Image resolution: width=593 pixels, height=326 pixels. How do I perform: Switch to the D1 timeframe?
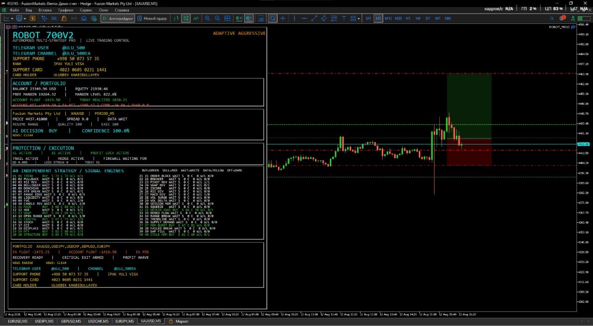(428, 19)
